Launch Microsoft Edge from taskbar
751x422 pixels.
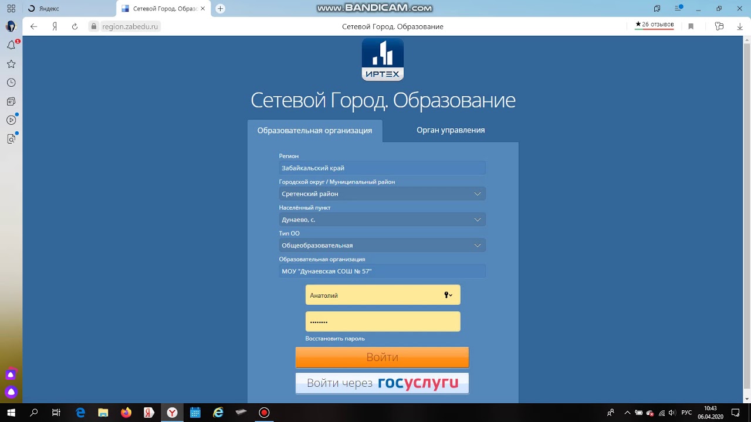[x=80, y=413]
